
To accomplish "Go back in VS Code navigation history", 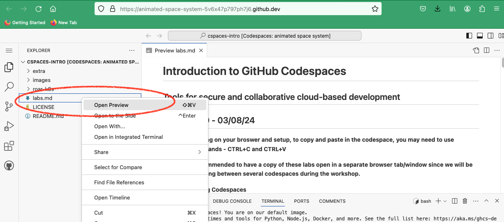I will 149,36.
